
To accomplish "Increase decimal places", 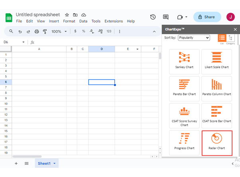I will 100,31.
